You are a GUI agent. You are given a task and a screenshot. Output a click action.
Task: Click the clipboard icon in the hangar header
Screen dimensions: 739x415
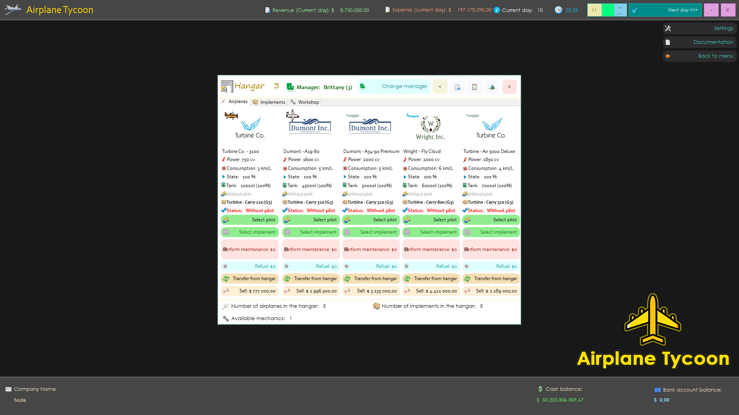click(474, 87)
